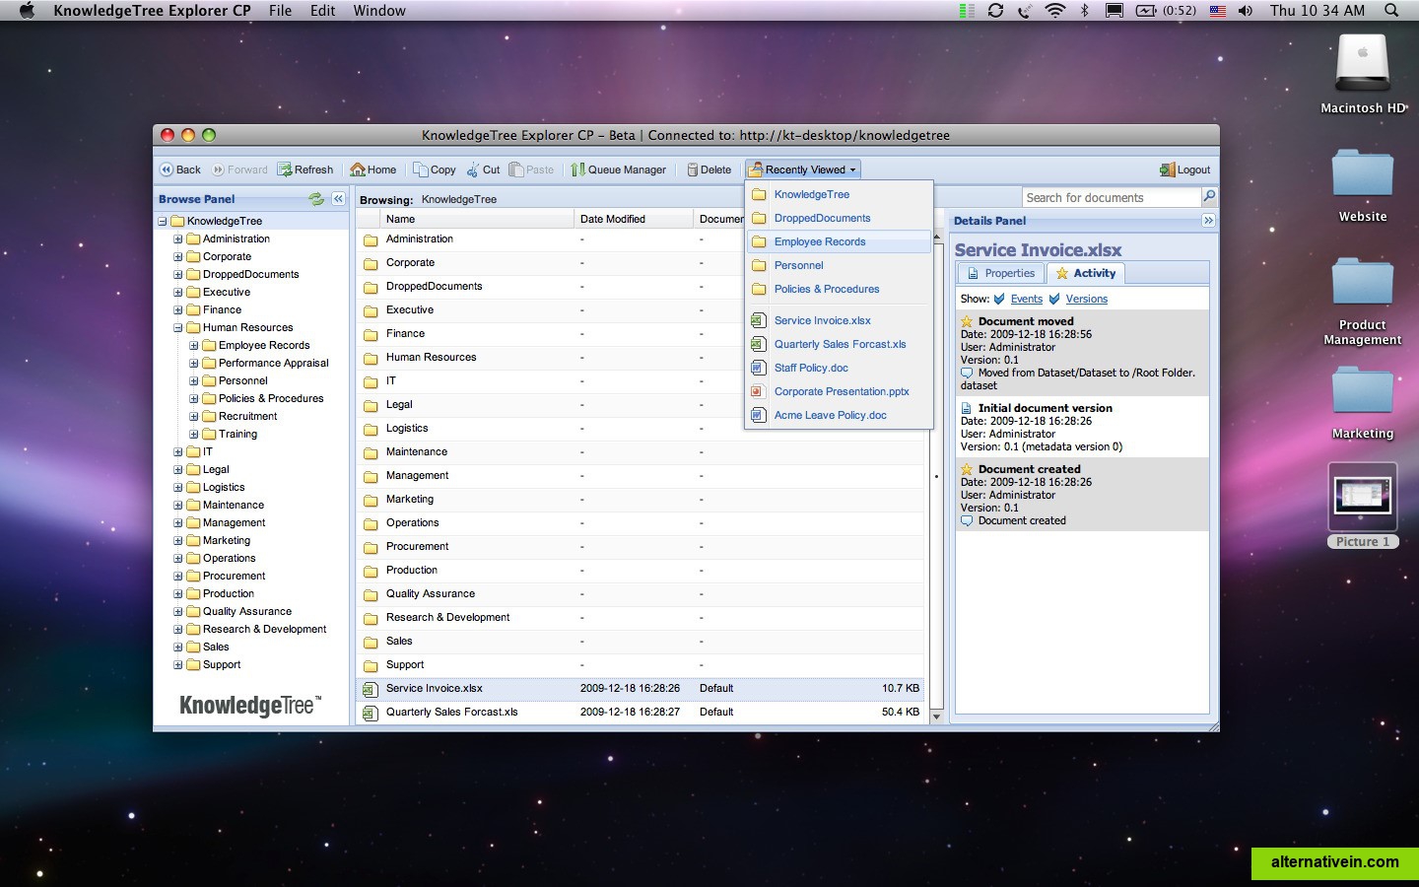
Task: Select the Procurement folder row in list
Action: 641,547
